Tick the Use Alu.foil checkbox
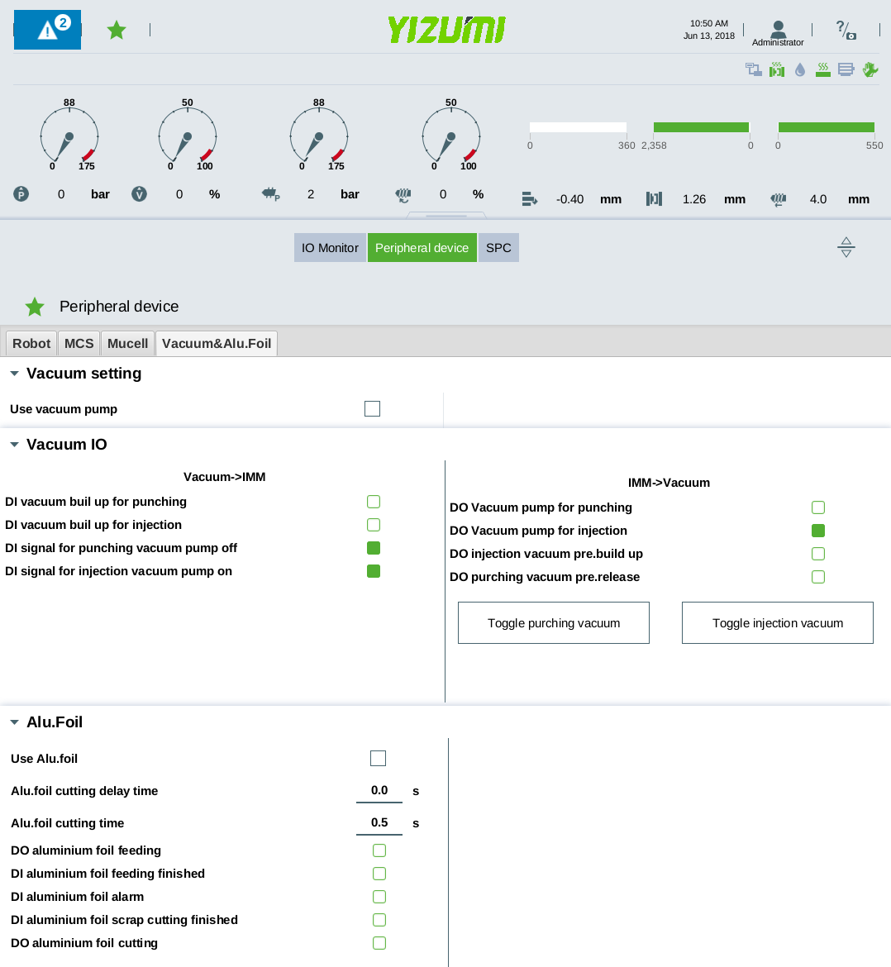This screenshot has height=967, width=891. point(378,759)
